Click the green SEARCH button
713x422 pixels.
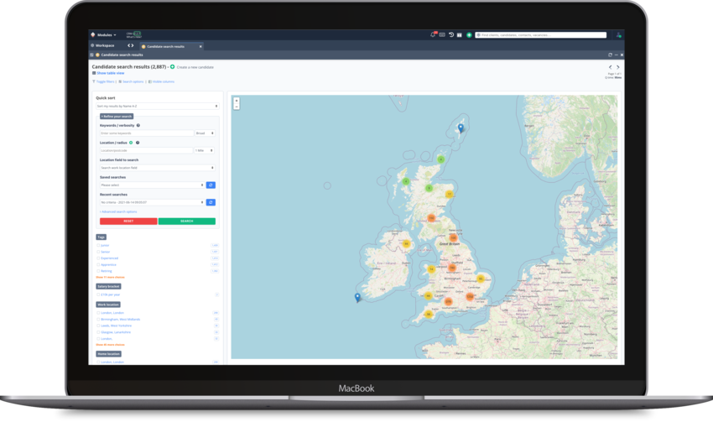point(187,221)
